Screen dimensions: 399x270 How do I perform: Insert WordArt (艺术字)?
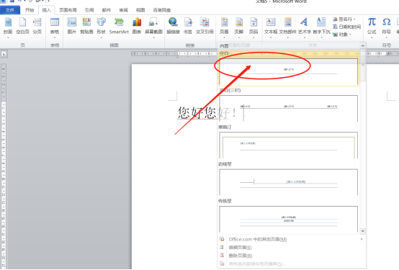click(x=305, y=27)
